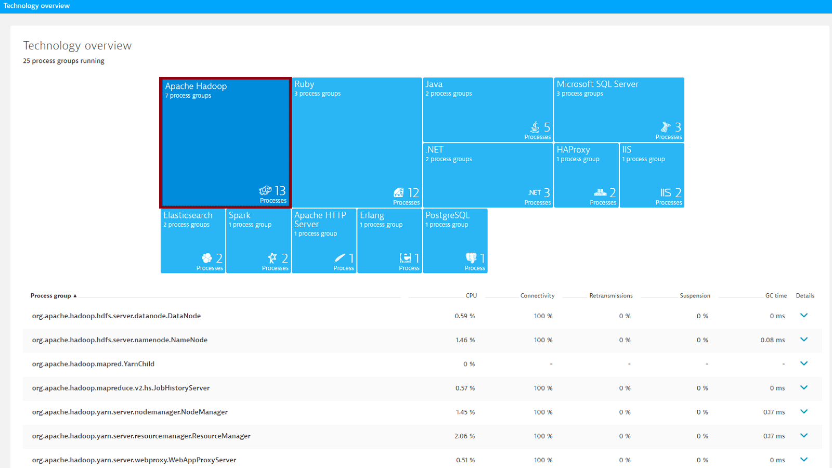
Task: Open the resourcemanager.ResourceManager process group
Action: pyautogui.click(x=141, y=436)
